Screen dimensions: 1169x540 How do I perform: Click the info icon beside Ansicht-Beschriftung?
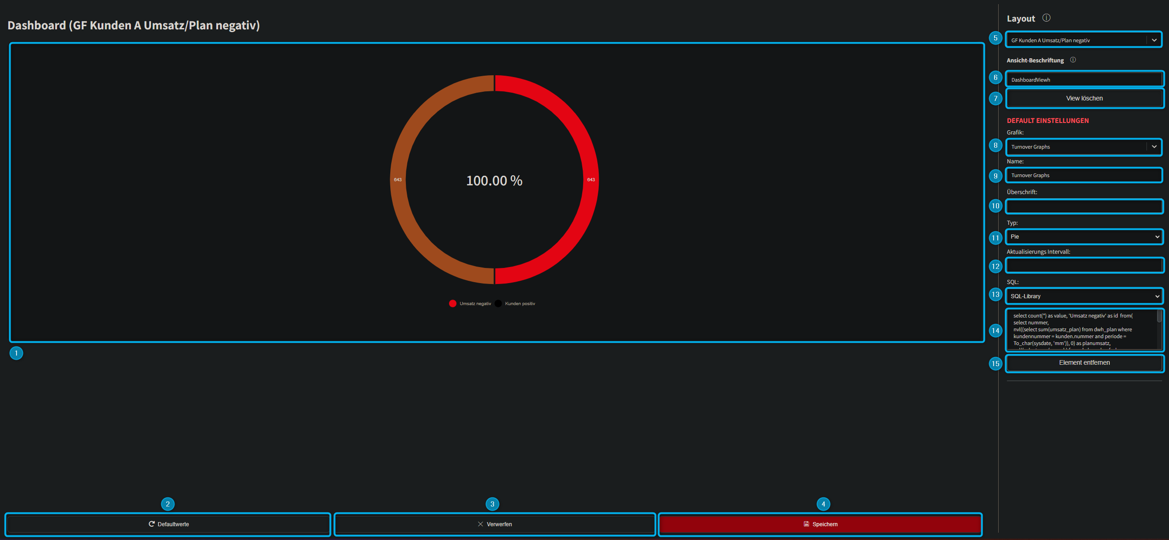1073,60
